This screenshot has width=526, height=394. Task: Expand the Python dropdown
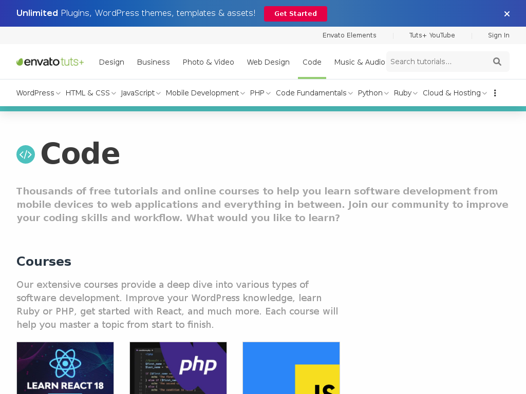tap(373, 93)
